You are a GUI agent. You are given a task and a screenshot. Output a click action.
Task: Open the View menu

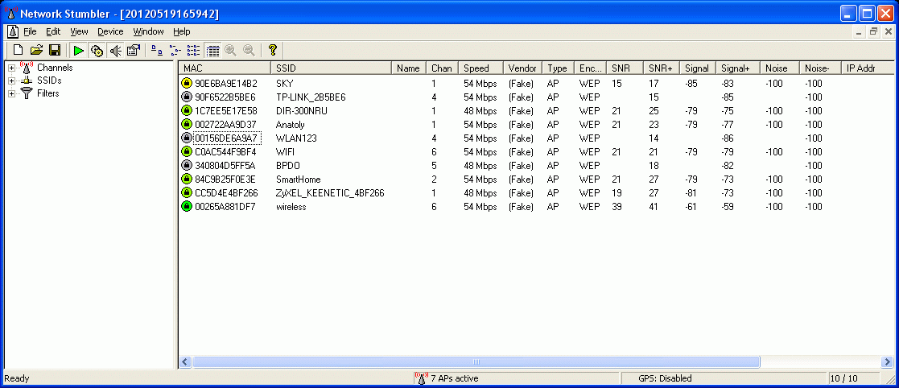point(79,31)
